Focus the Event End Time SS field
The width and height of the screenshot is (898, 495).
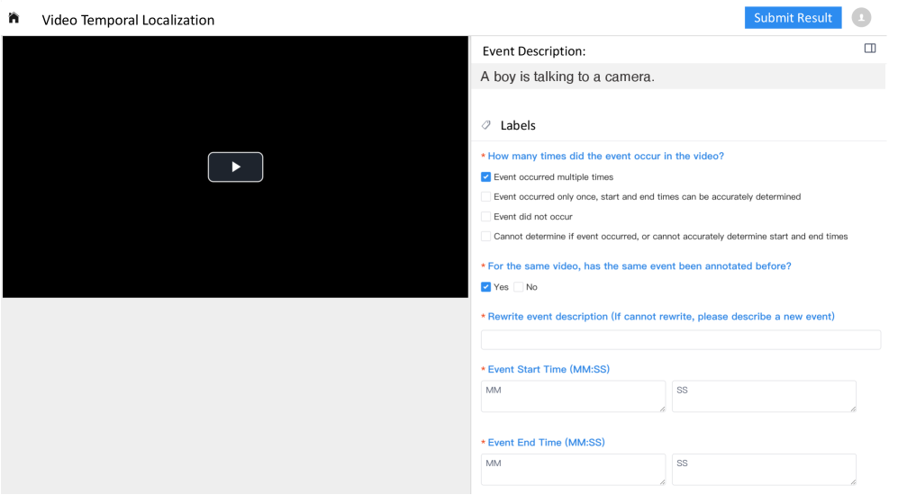pyautogui.click(x=763, y=469)
